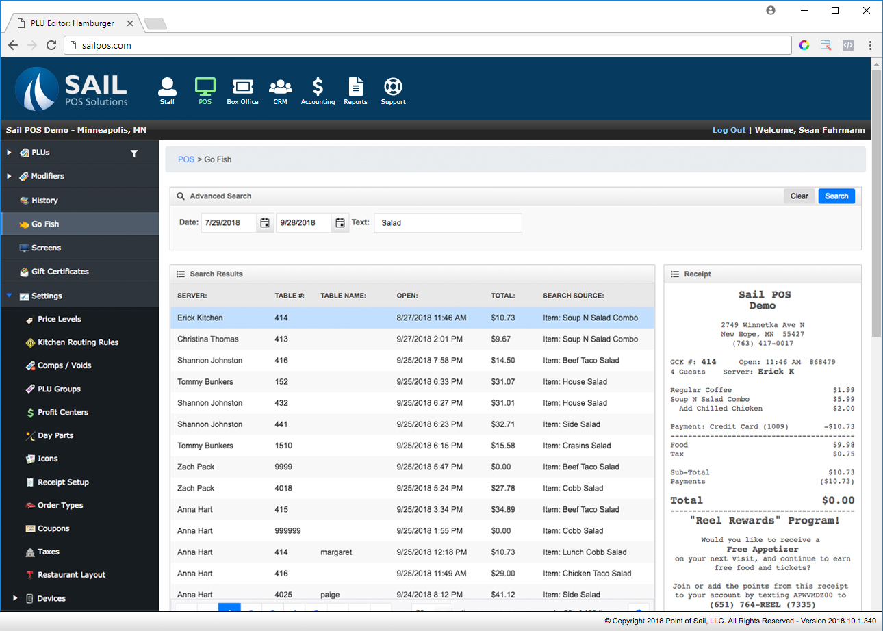Click the PLUs filter funnel icon

134,153
